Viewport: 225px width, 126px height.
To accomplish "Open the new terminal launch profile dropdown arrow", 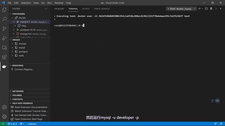I will click(202, 9).
